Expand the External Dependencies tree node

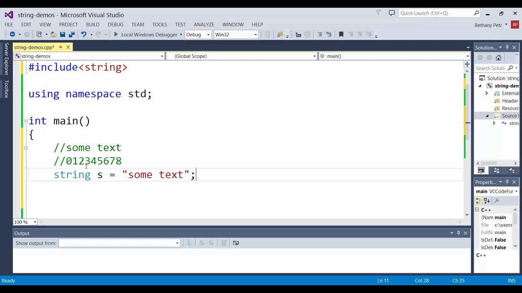487,93
